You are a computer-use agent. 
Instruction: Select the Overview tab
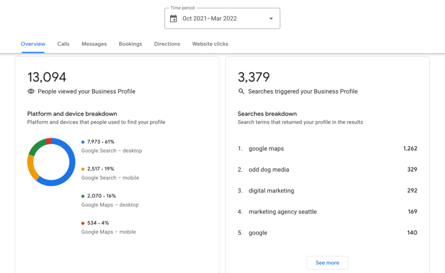click(33, 44)
